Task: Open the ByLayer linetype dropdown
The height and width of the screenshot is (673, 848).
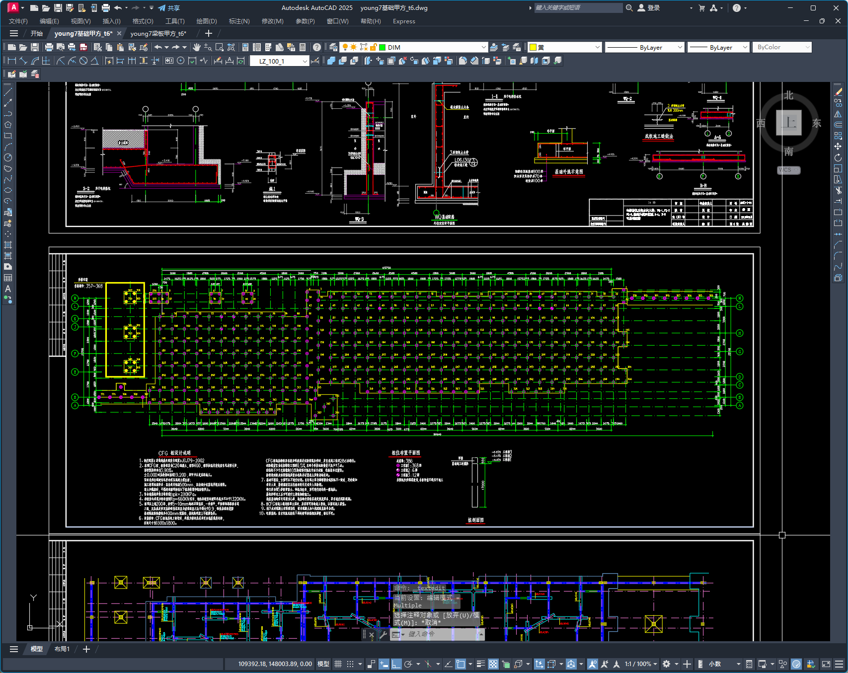Action: click(x=680, y=47)
